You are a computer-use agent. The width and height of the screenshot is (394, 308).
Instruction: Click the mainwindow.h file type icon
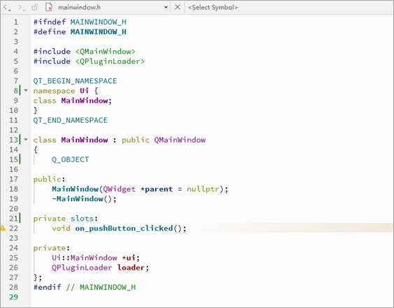(49, 7)
